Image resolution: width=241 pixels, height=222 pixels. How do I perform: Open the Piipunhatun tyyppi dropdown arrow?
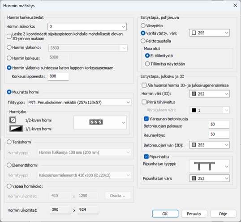(x=226, y=167)
